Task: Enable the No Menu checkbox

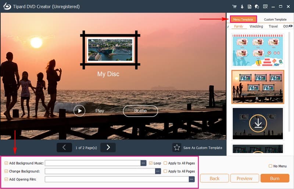Action: coord(270,166)
